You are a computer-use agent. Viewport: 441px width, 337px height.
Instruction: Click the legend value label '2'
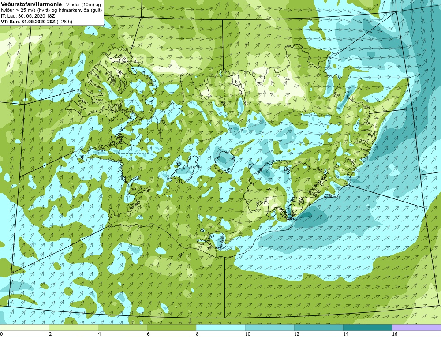50,334
